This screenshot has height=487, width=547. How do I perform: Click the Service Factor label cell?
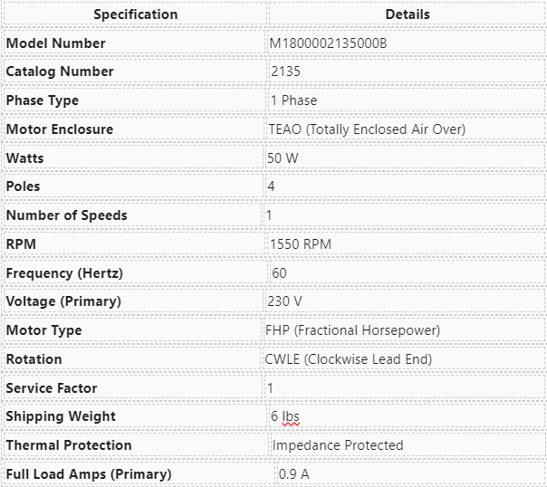[52, 388]
